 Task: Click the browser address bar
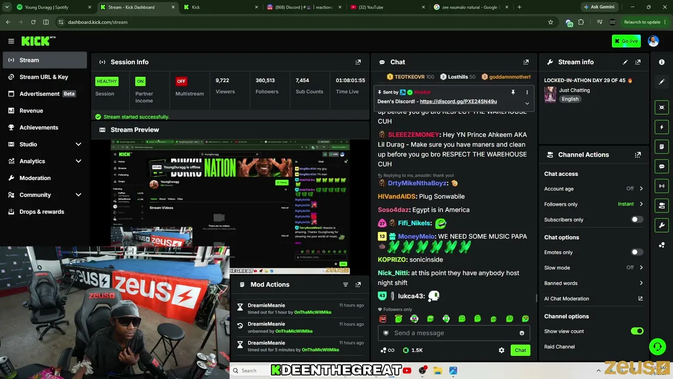click(305, 22)
